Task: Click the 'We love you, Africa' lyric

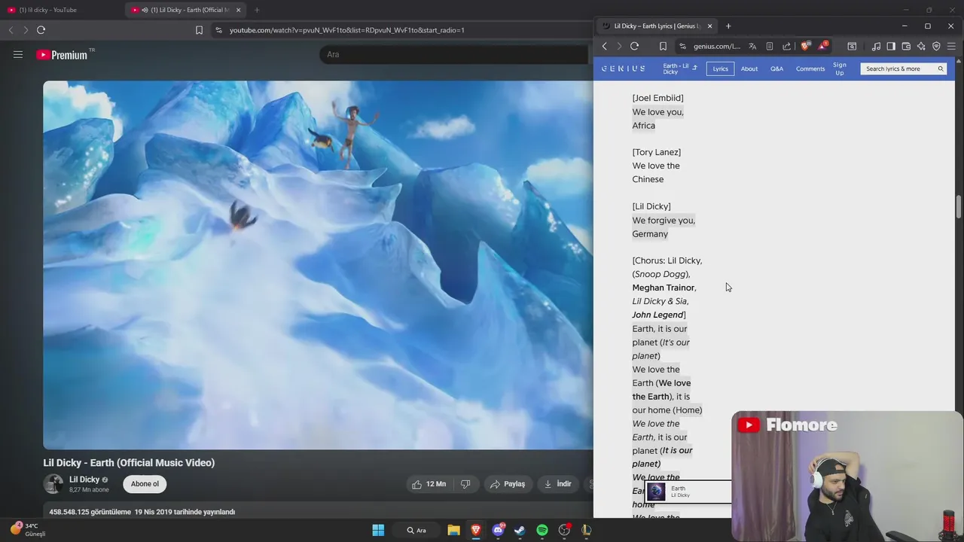Action: click(x=658, y=119)
